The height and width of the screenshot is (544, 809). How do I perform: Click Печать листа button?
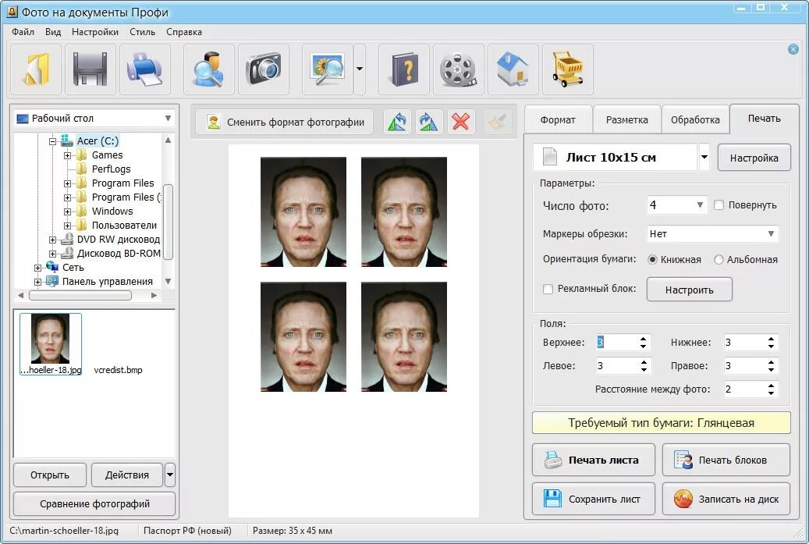(x=594, y=460)
